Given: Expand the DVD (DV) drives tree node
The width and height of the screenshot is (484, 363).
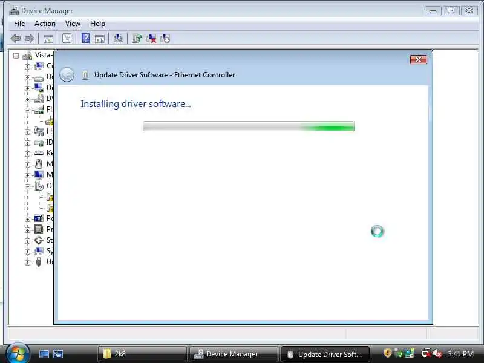Looking at the screenshot, I should (27, 99).
